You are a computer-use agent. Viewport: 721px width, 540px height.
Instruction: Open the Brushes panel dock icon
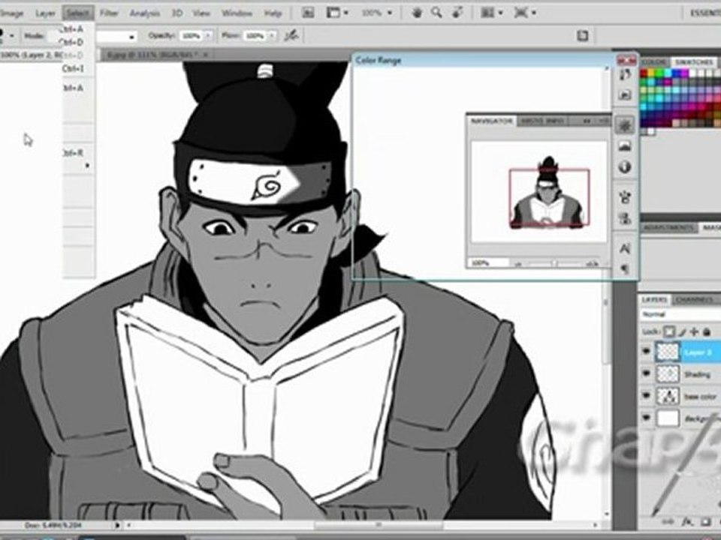click(x=624, y=198)
